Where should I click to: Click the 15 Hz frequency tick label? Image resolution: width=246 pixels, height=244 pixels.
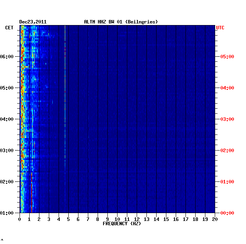166,219
